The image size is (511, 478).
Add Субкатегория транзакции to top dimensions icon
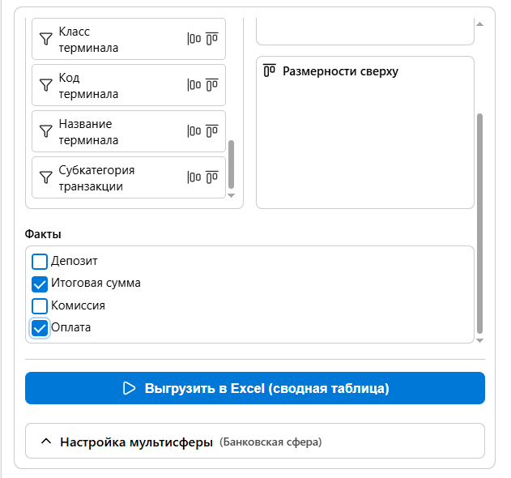tap(212, 177)
